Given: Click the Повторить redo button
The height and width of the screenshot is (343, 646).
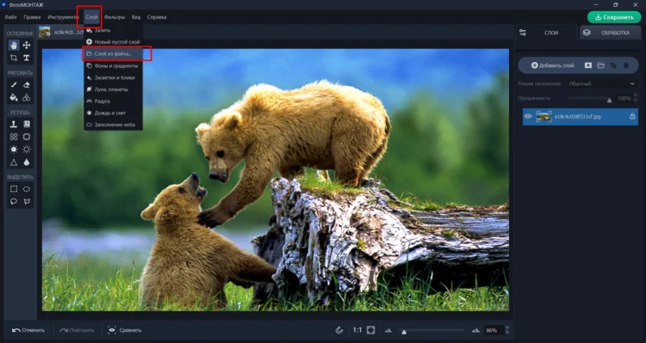Looking at the screenshot, I should tap(77, 330).
